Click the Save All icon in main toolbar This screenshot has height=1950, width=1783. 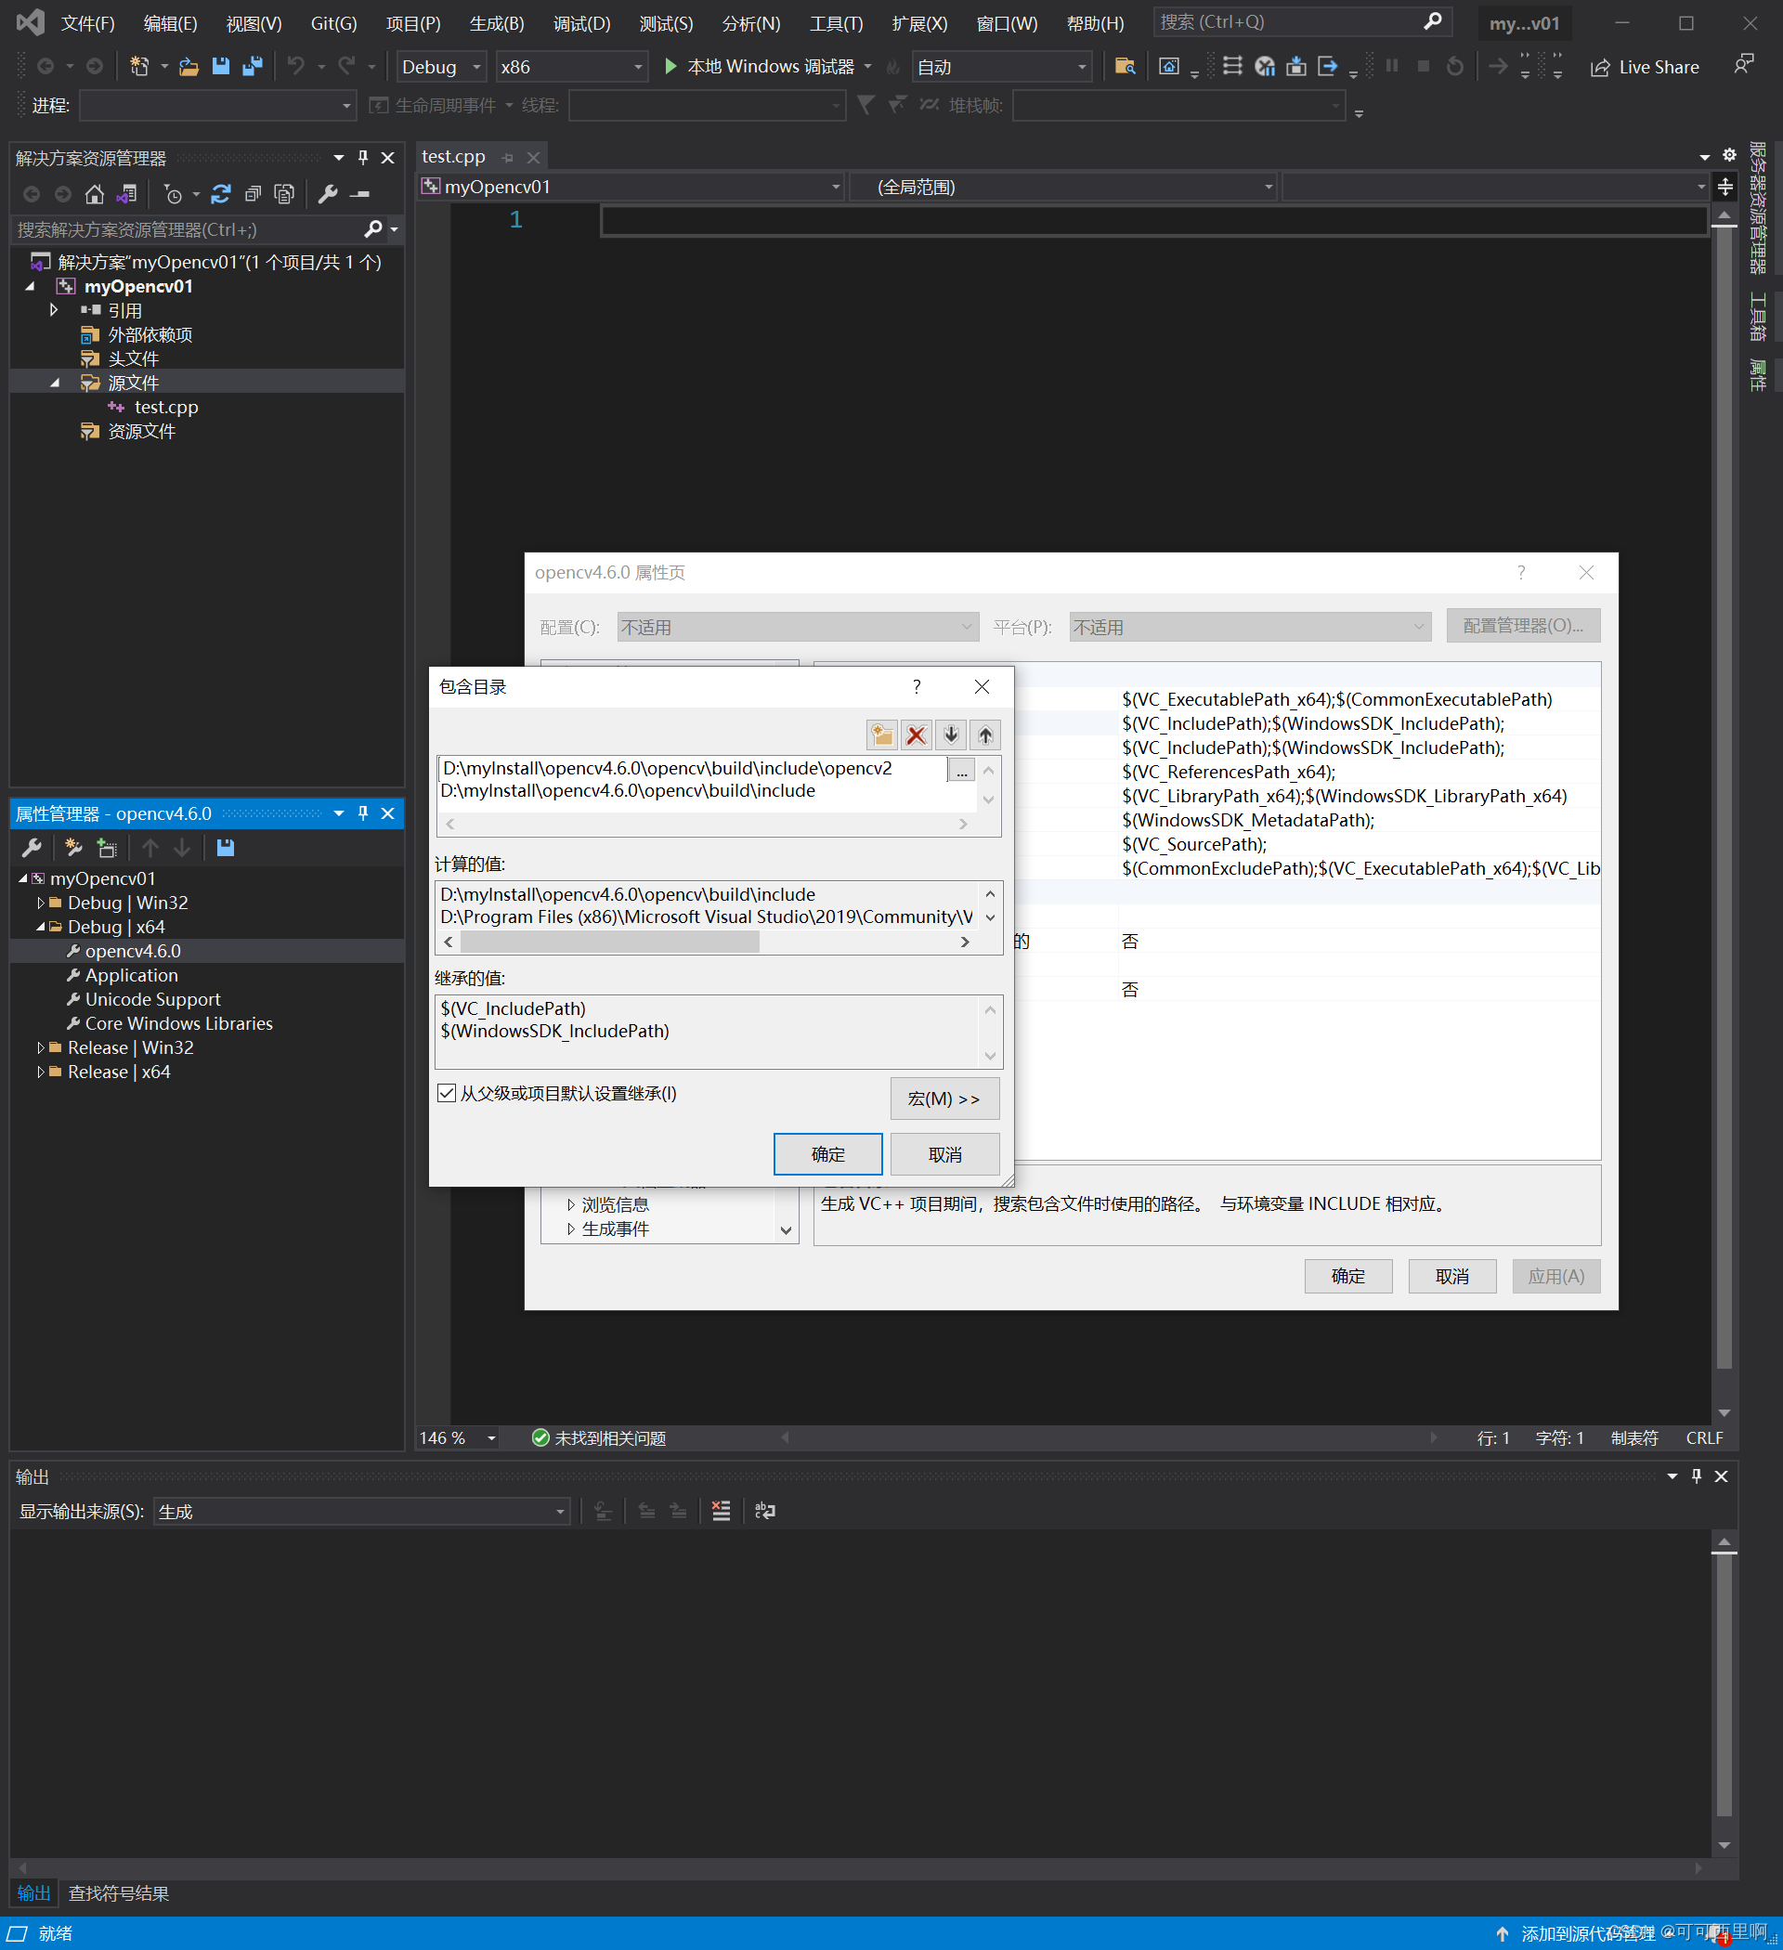coord(253,67)
